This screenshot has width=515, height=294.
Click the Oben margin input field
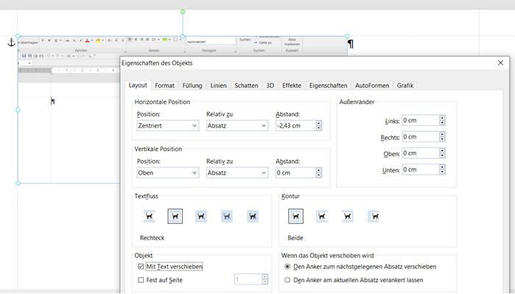[421, 153]
